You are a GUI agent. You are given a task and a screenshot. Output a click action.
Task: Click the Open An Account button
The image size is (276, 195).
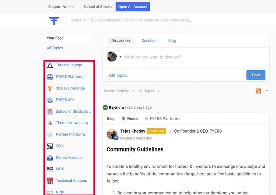pyautogui.click(x=133, y=7)
